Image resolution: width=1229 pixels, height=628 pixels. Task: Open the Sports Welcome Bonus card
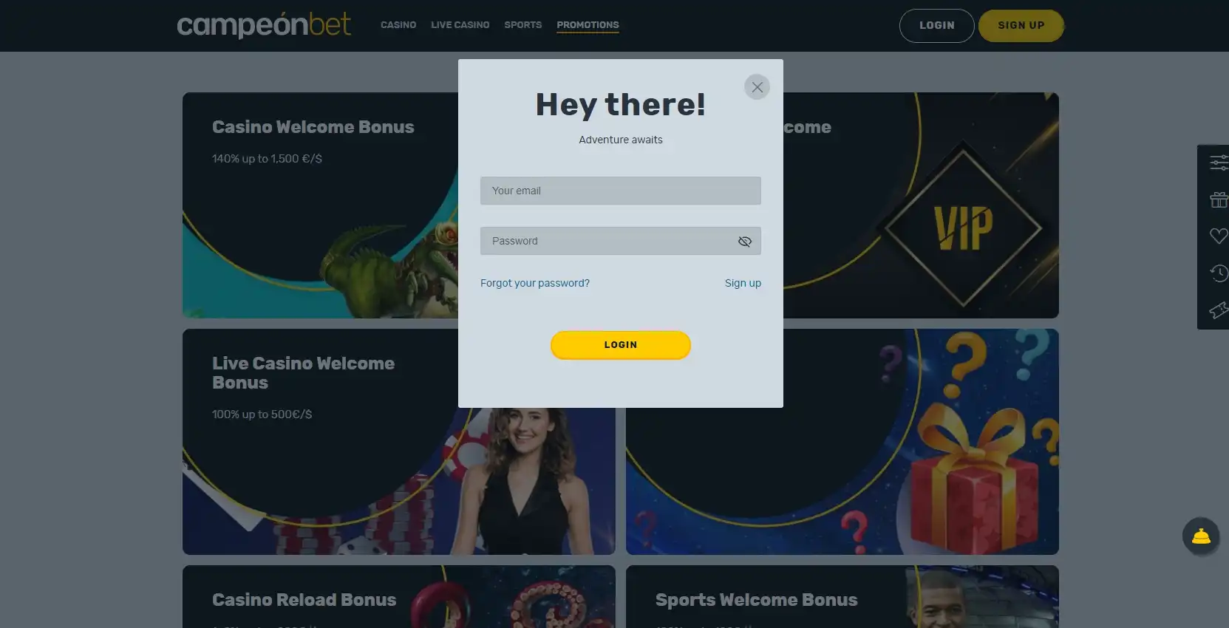click(842, 597)
